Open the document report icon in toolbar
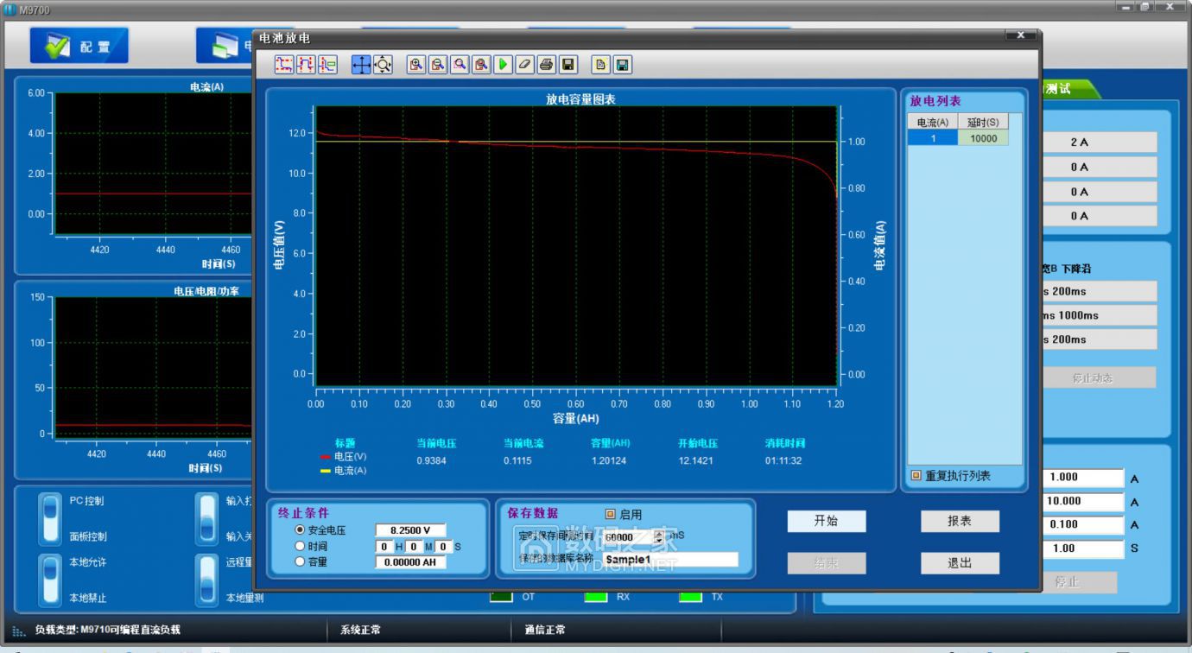Screen dimensions: 1192x653 600,65
